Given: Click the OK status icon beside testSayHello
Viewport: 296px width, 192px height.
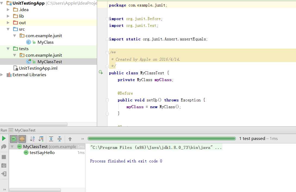Looking at the screenshot, I should [x=26, y=152].
